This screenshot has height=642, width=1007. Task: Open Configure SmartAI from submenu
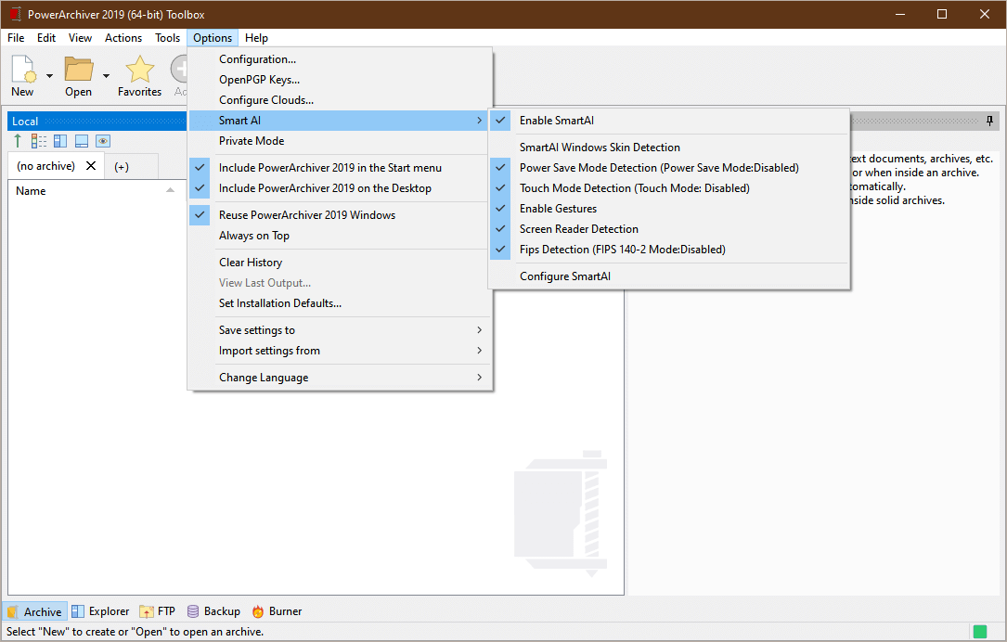pyautogui.click(x=669, y=276)
